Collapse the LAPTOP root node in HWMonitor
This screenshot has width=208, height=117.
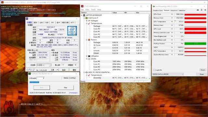coord(82,15)
